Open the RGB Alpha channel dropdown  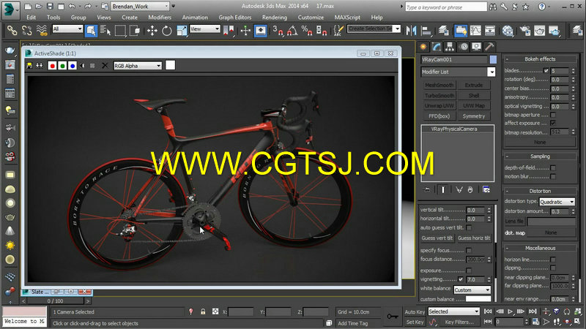tap(138, 66)
